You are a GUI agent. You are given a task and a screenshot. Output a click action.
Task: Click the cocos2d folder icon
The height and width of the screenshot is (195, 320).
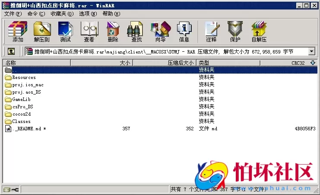(8, 114)
